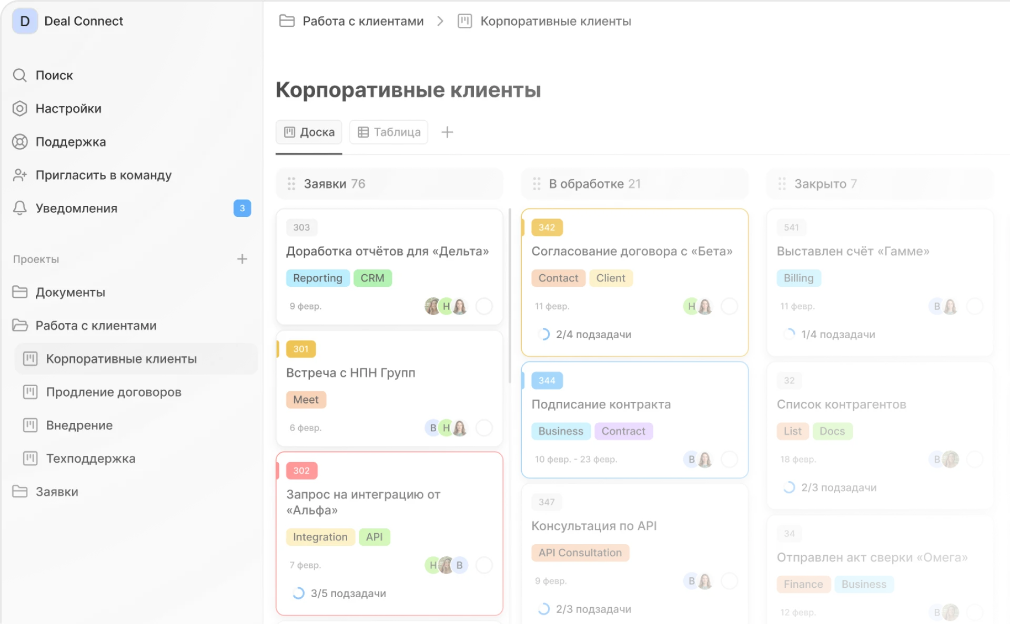
Task: Click the Integration tag
Action: tap(320, 537)
